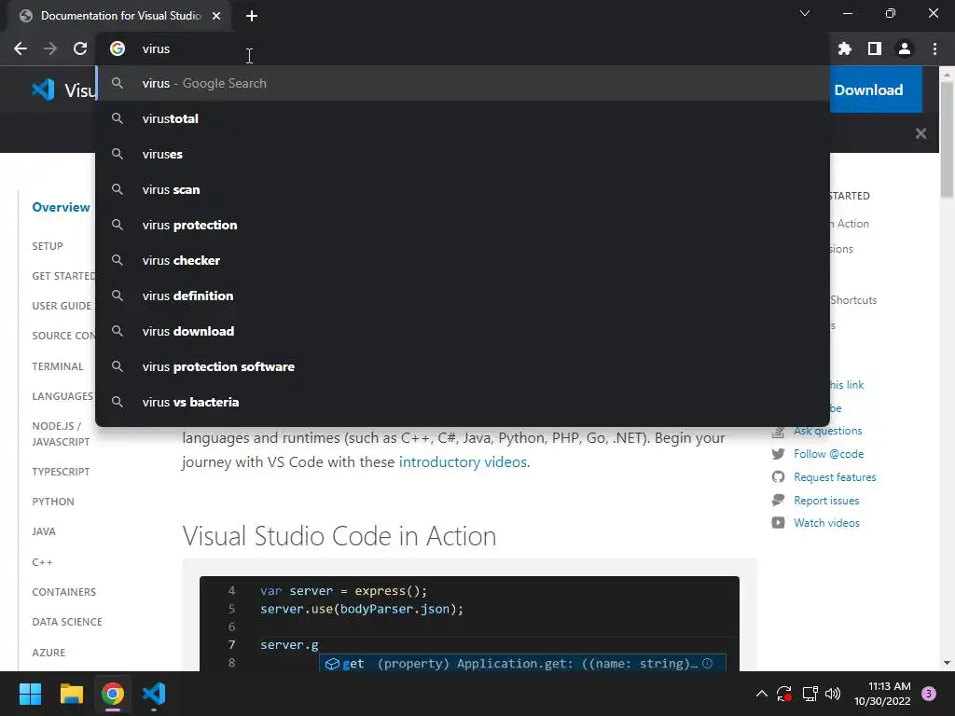This screenshot has width=955, height=716.
Task: Open the Report issues link
Action: point(826,501)
